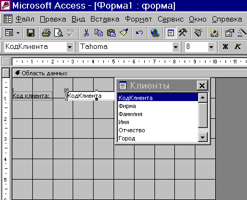
Task: Open Print Preview from the toolbar
Action: pyautogui.click(x=59, y=33)
